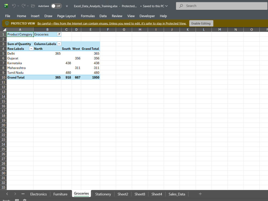Open Undo history dropdown arrow
The image size is (268, 201).
point(18,6)
